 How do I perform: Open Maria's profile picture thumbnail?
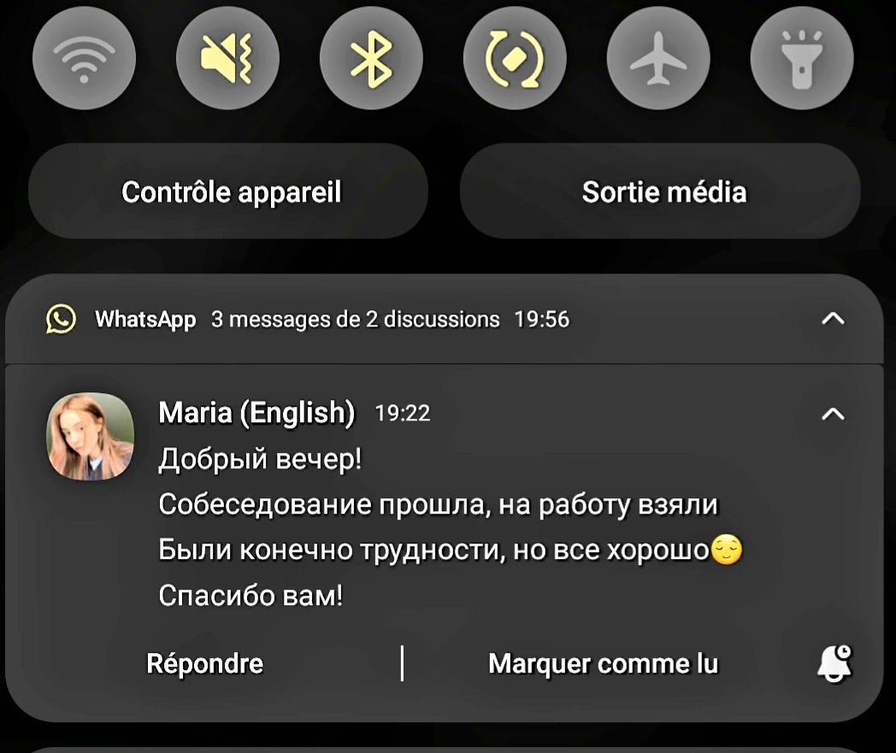coord(91,436)
